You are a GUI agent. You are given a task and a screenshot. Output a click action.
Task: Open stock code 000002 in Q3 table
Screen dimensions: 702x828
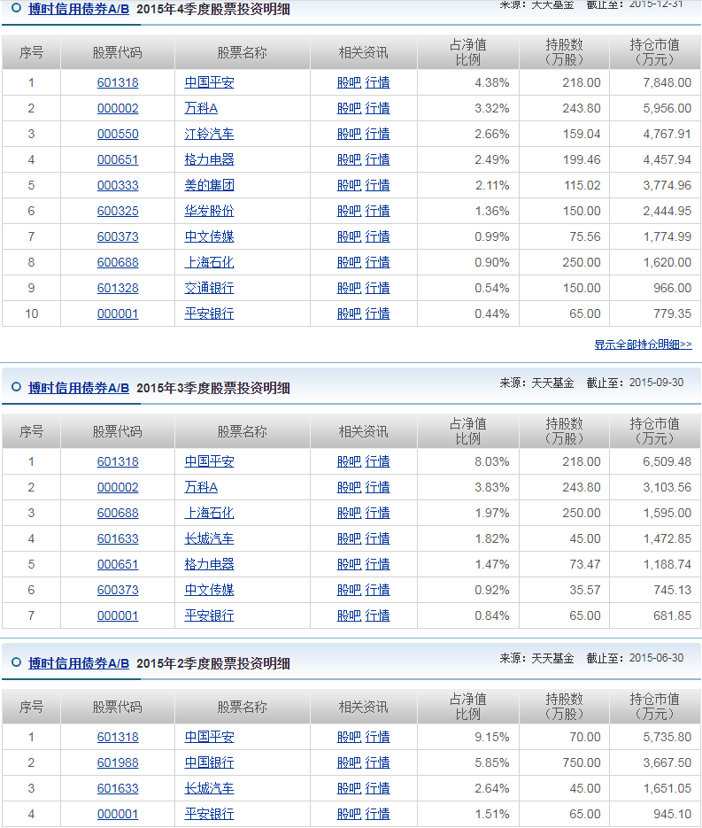118,487
